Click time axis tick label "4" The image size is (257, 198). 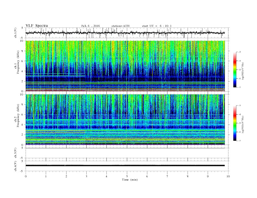tap(106, 176)
